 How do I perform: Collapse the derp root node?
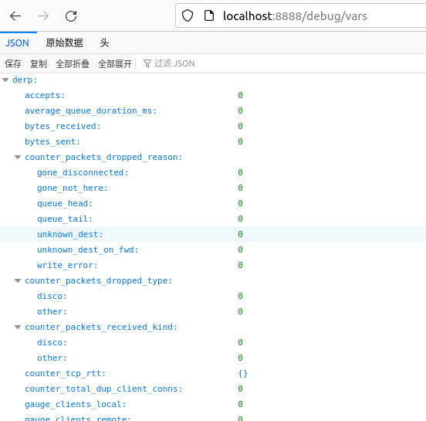click(x=5, y=80)
